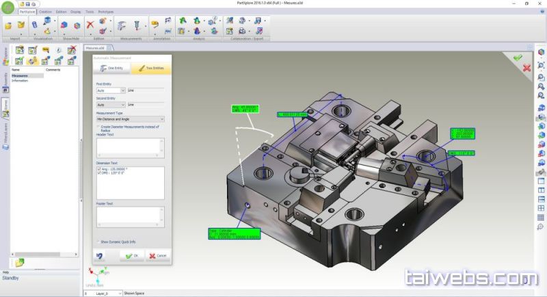547x297 pixels.
Task: Toggle the Ang 135.00000 dimension text checkbox
Action: (x=99, y=168)
